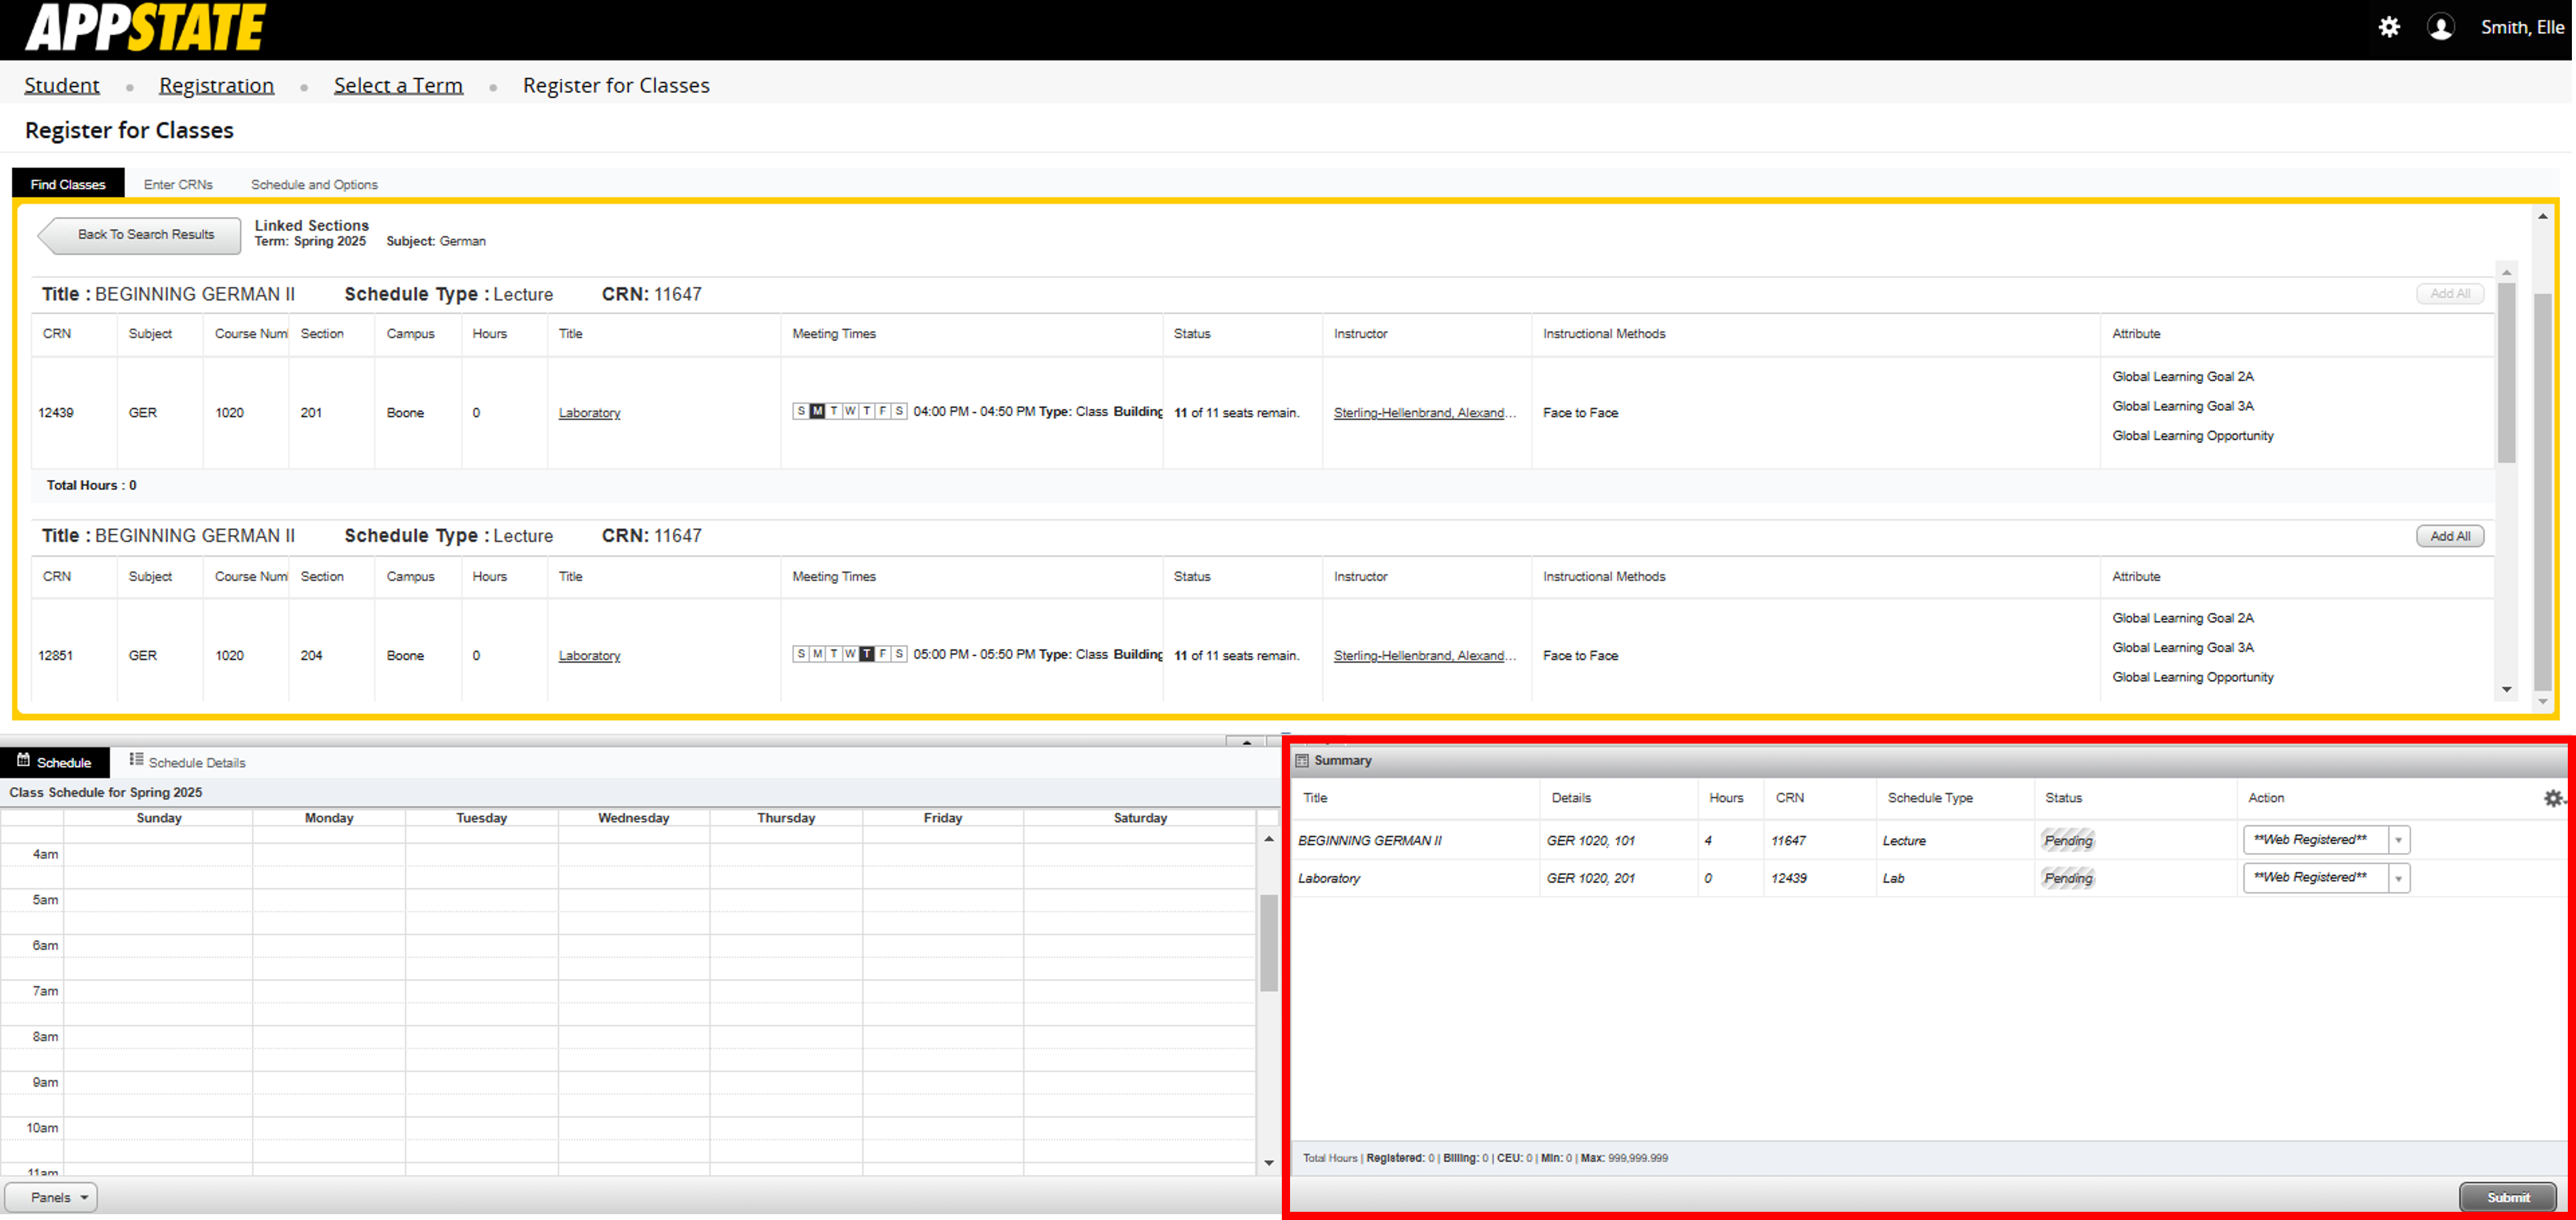Screen dimensions: 2576x1220
Task: Open Laboratory link for CRN 12439
Action: 589,413
